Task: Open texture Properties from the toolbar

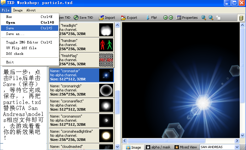Action: pyautogui.click(x=187, y=18)
